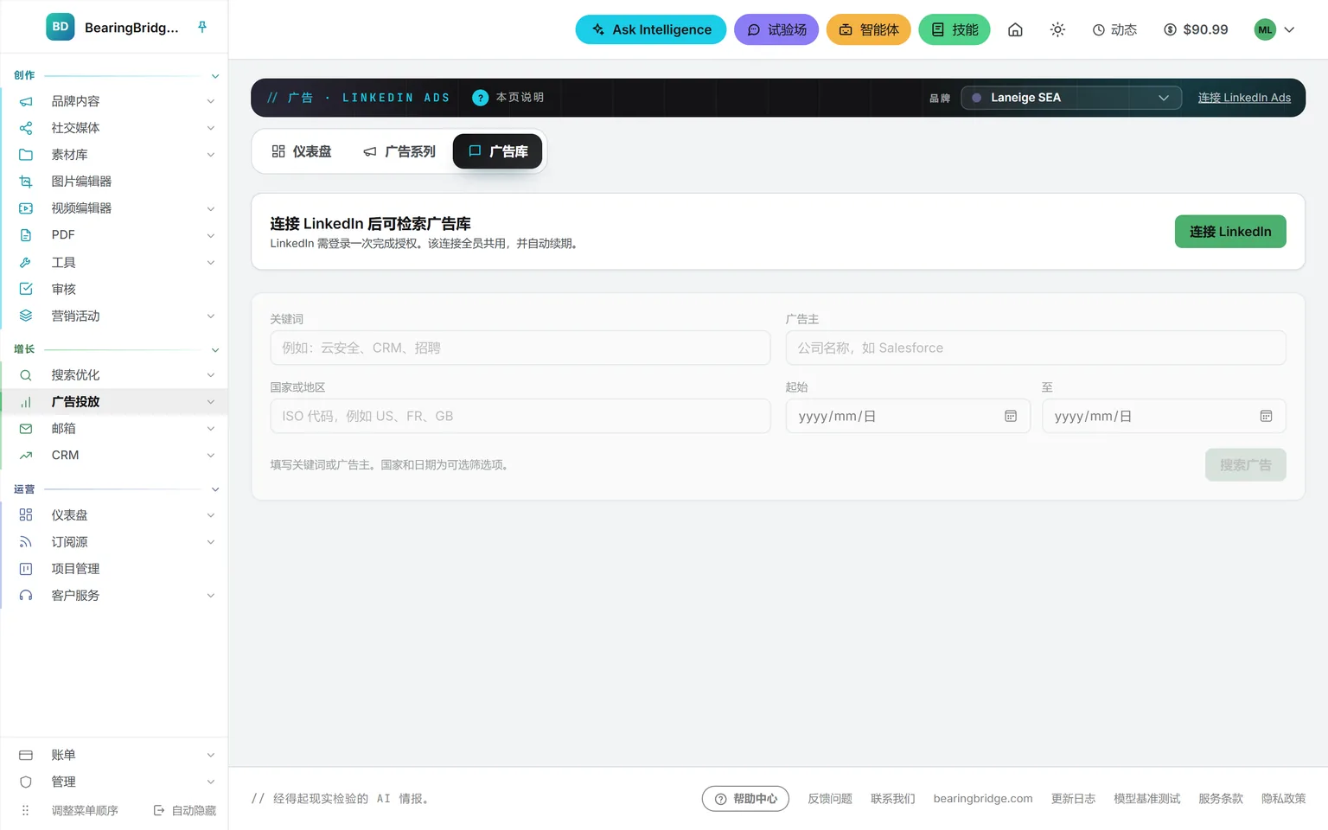Click the 视频编辑器 icon
Viewport: 1328px width, 830px height.
click(26, 208)
